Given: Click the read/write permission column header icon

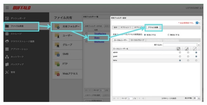Looking at the screenshot, I should coord(179,49).
